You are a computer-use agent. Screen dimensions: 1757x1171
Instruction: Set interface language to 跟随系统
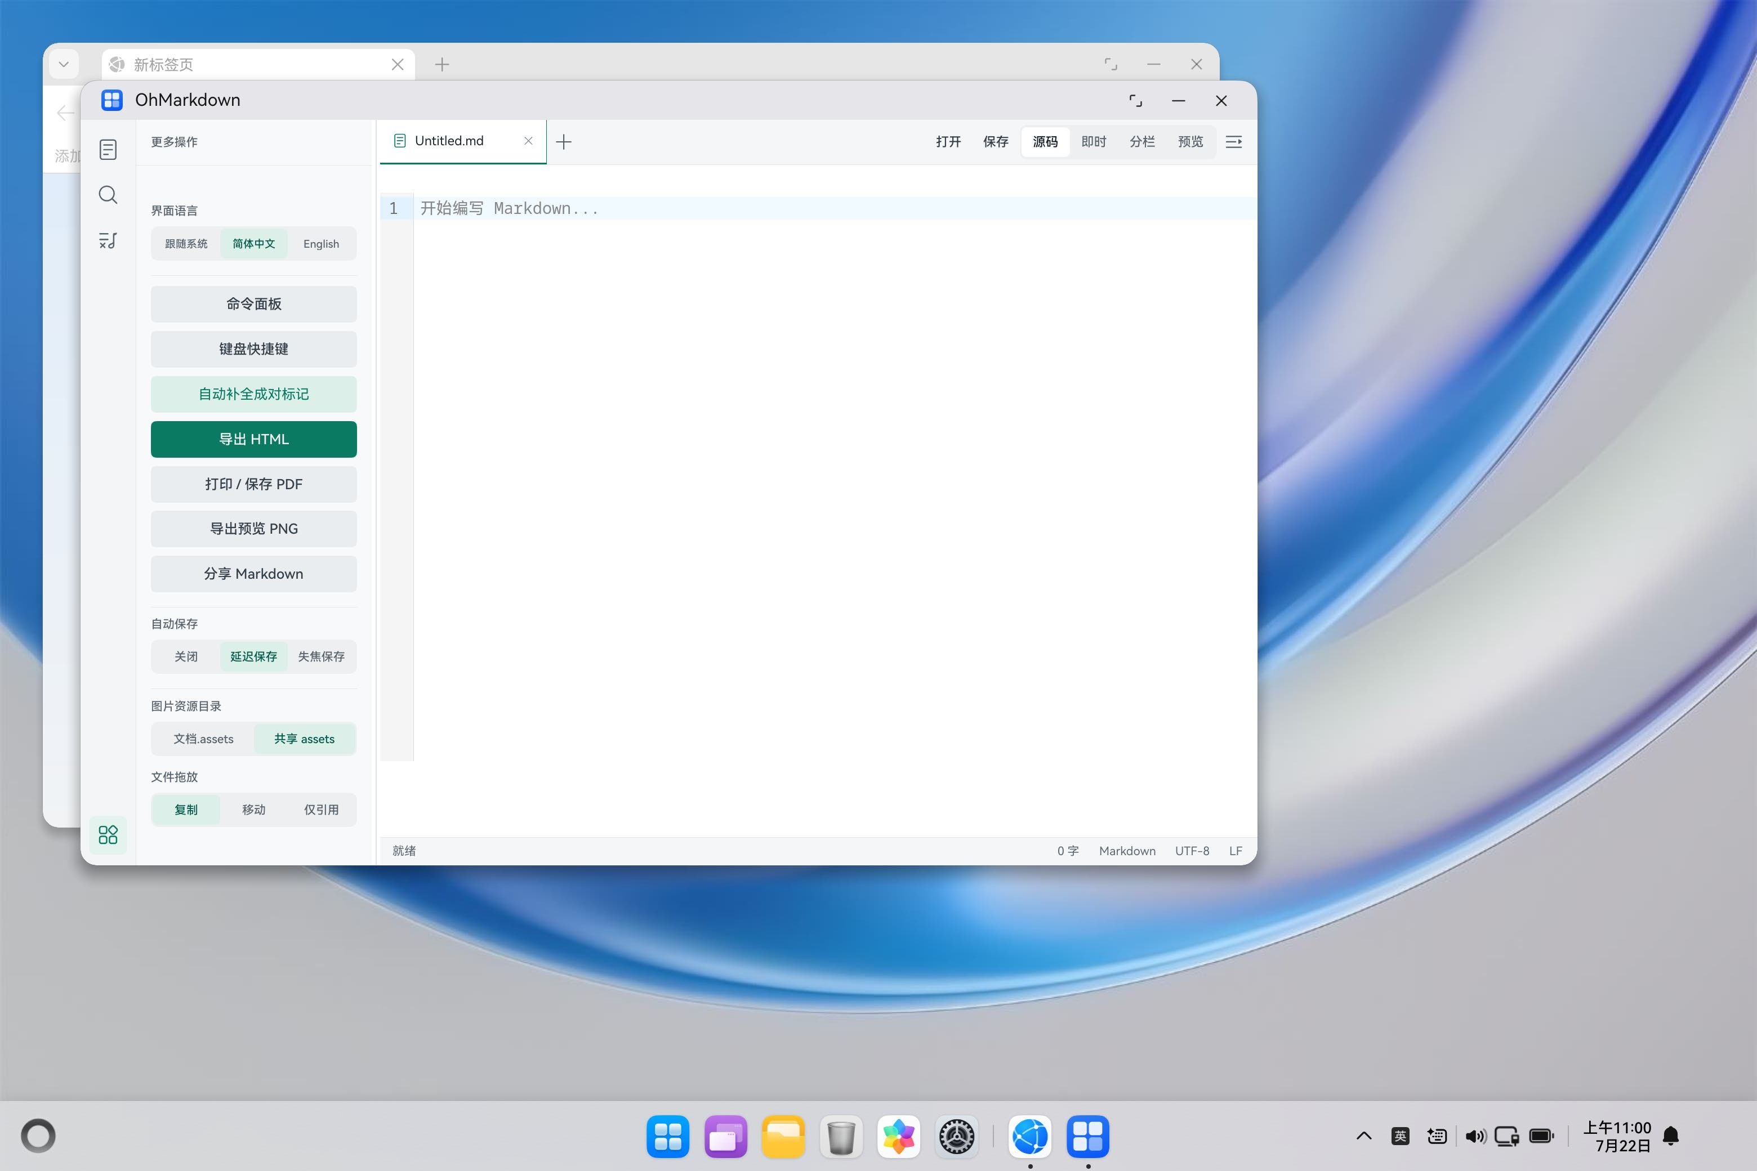pos(186,243)
